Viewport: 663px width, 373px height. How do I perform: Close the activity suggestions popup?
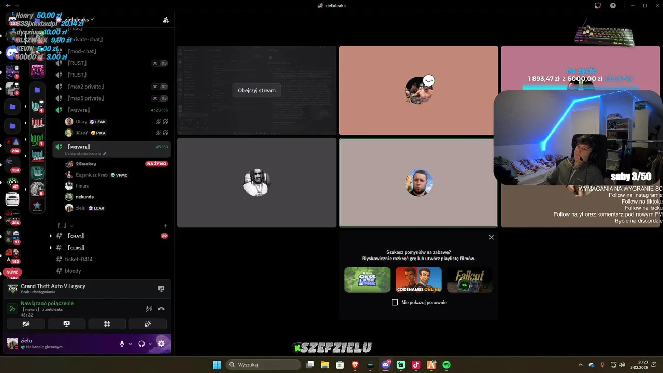click(491, 237)
